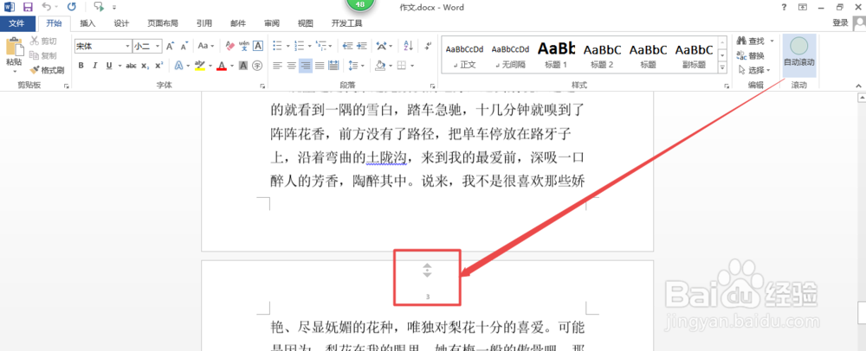Toggle bold formatting

click(x=81, y=66)
